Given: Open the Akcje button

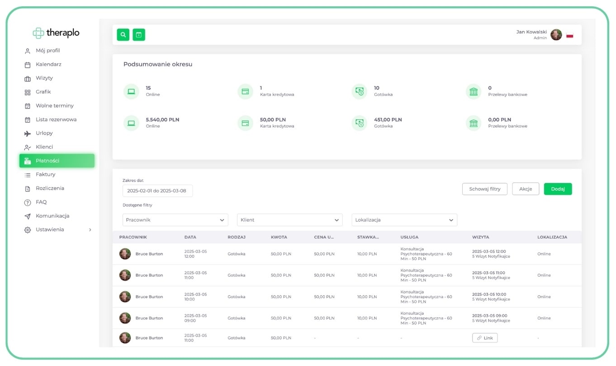Looking at the screenshot, I should click(x=525, y=189).
